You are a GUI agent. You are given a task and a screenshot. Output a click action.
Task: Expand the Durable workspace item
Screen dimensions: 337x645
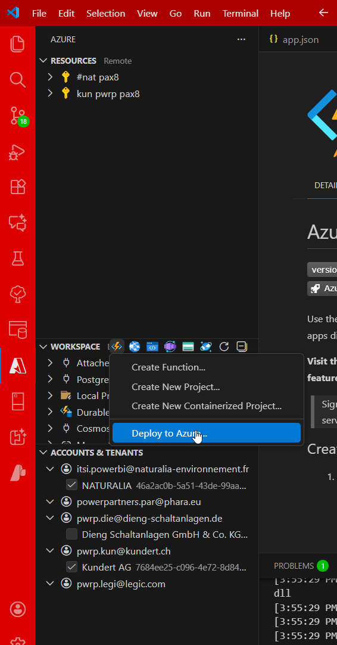50,412
